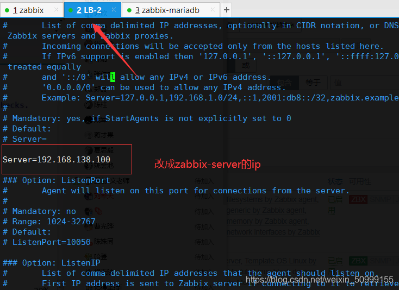Click the green cursor in word 'will'

tap(113, 77)
